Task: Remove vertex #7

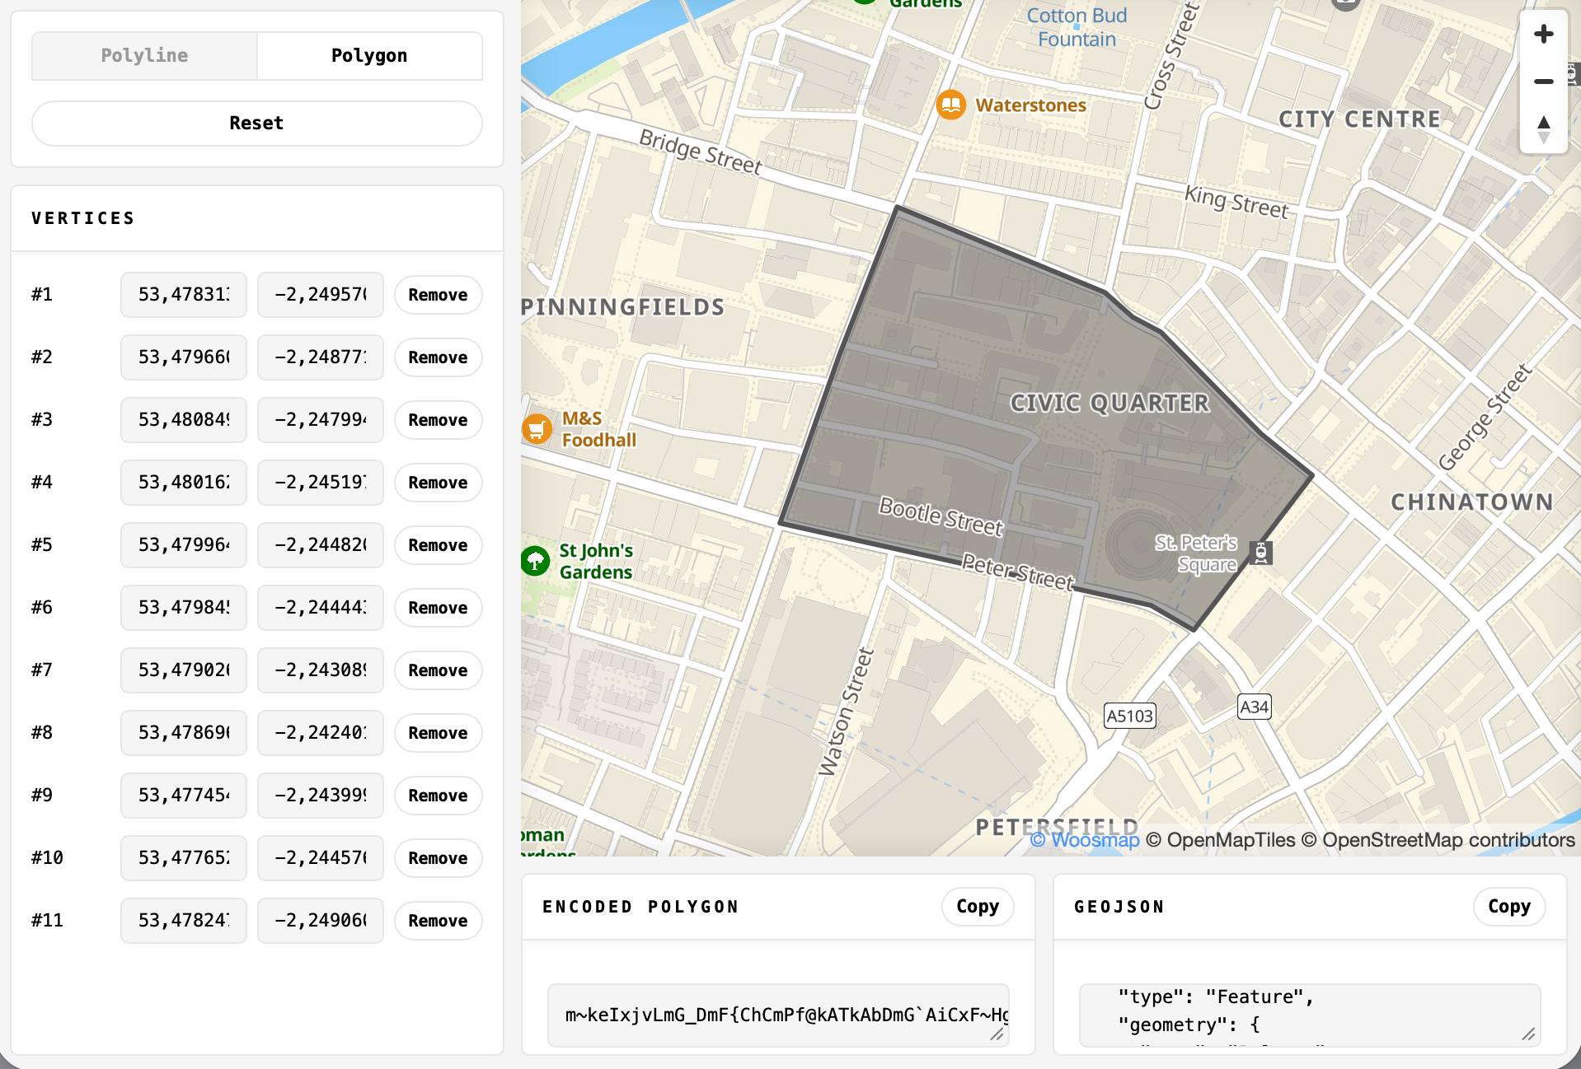Action: tap(438, 670)
